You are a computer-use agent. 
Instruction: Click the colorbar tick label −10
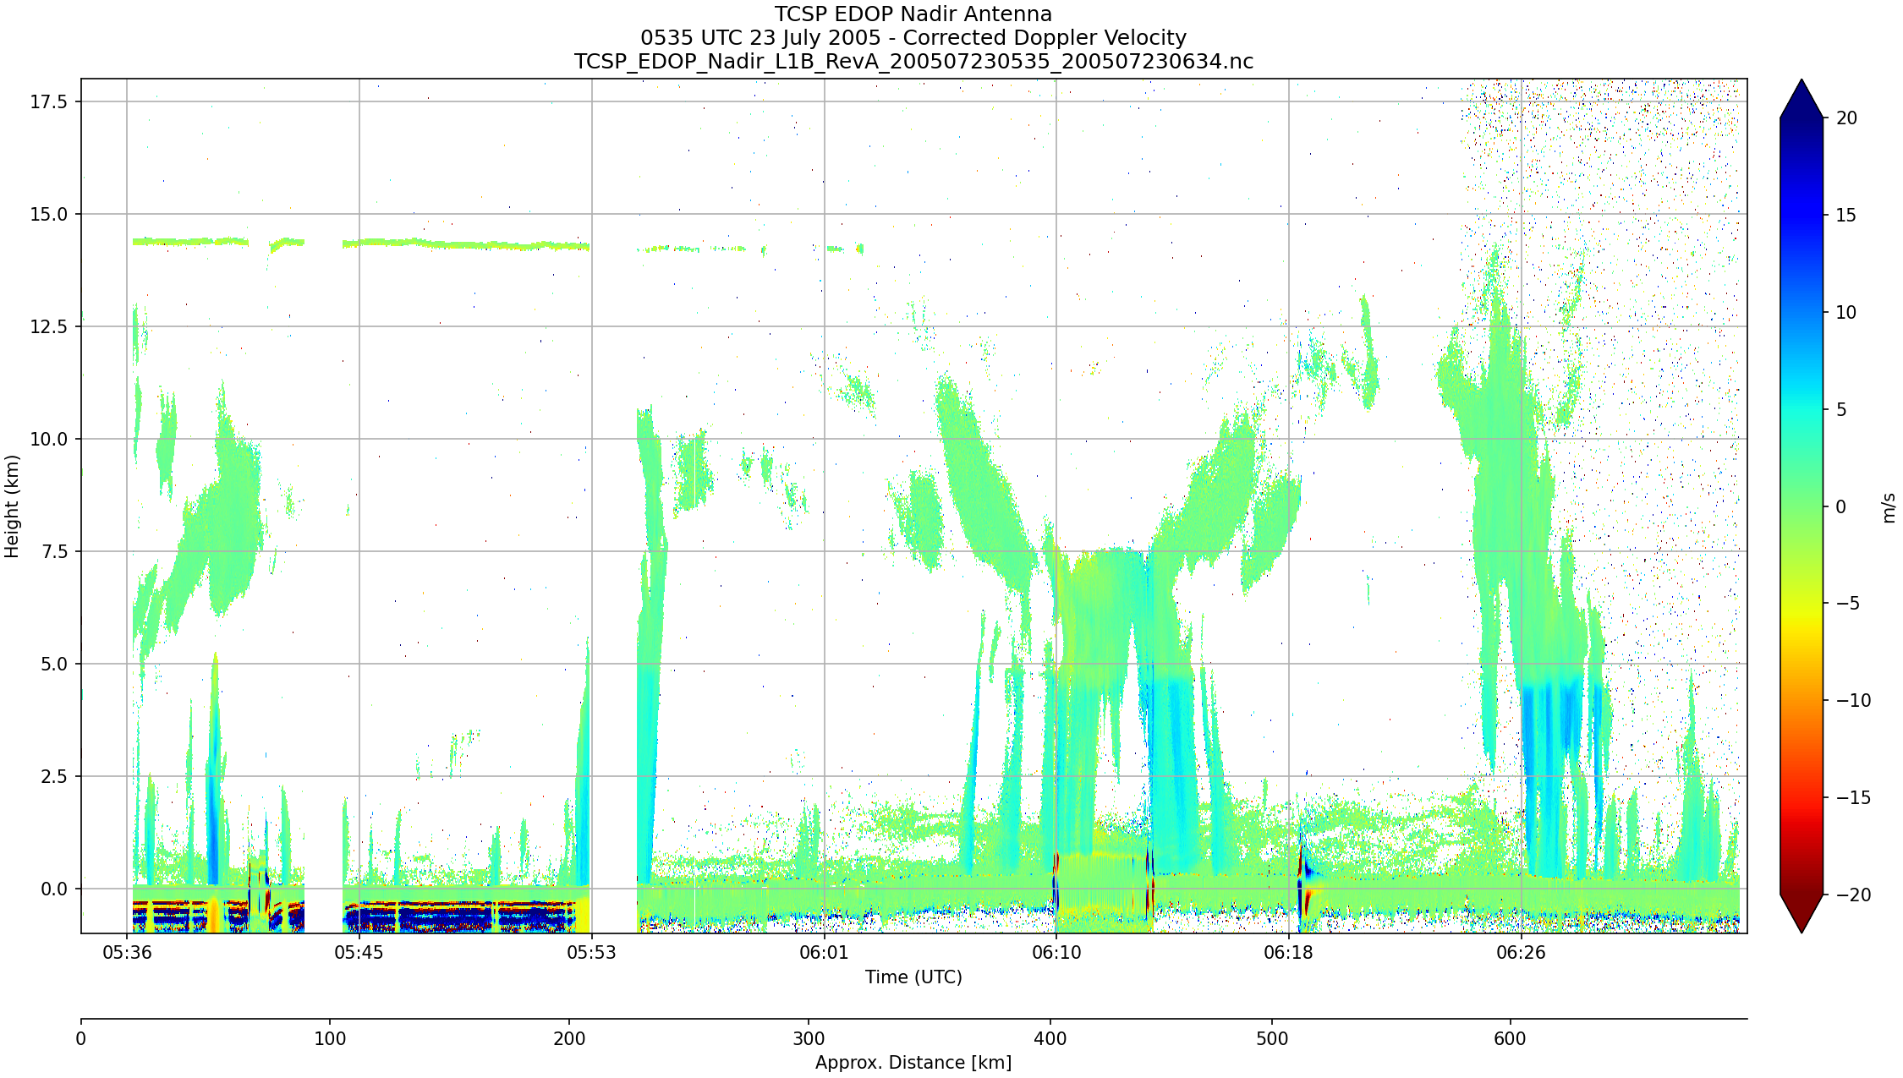(1853, 701)
